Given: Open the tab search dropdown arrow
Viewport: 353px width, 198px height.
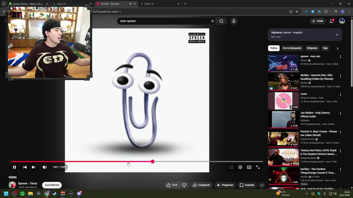Looking at the screenshot, I should pyautogui.click(x=4, y=4).
